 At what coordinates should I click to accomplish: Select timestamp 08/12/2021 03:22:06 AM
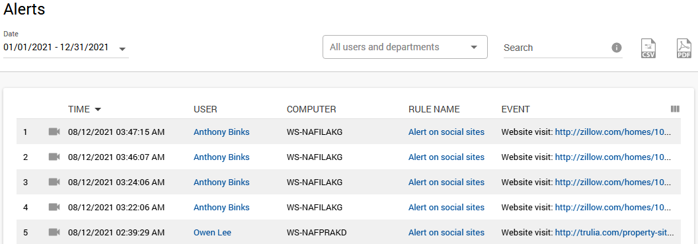tap(116, 207)
